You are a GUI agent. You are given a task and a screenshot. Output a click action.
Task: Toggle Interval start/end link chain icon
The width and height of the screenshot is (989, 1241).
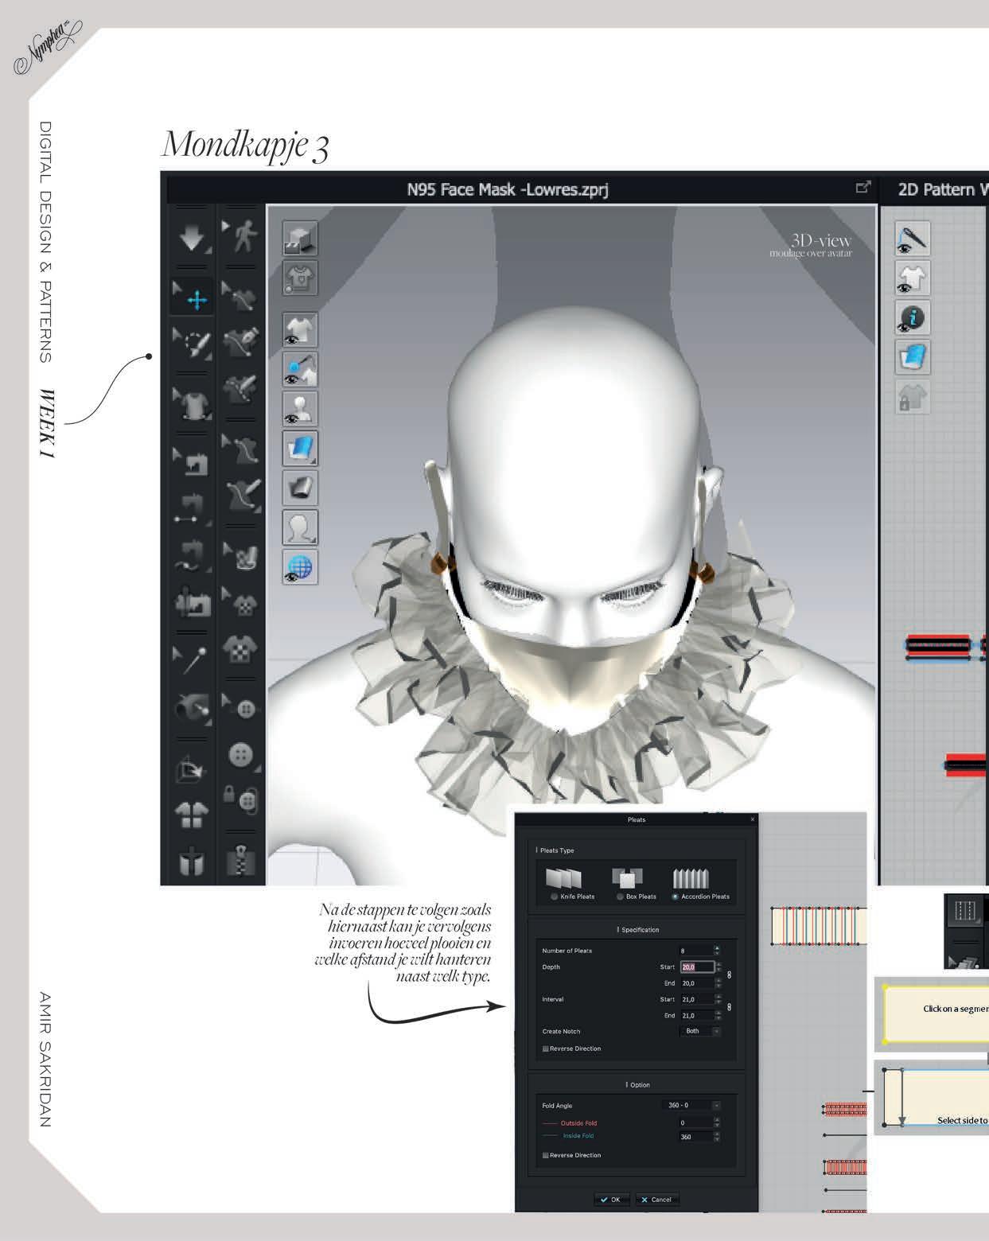[729, 1007]
